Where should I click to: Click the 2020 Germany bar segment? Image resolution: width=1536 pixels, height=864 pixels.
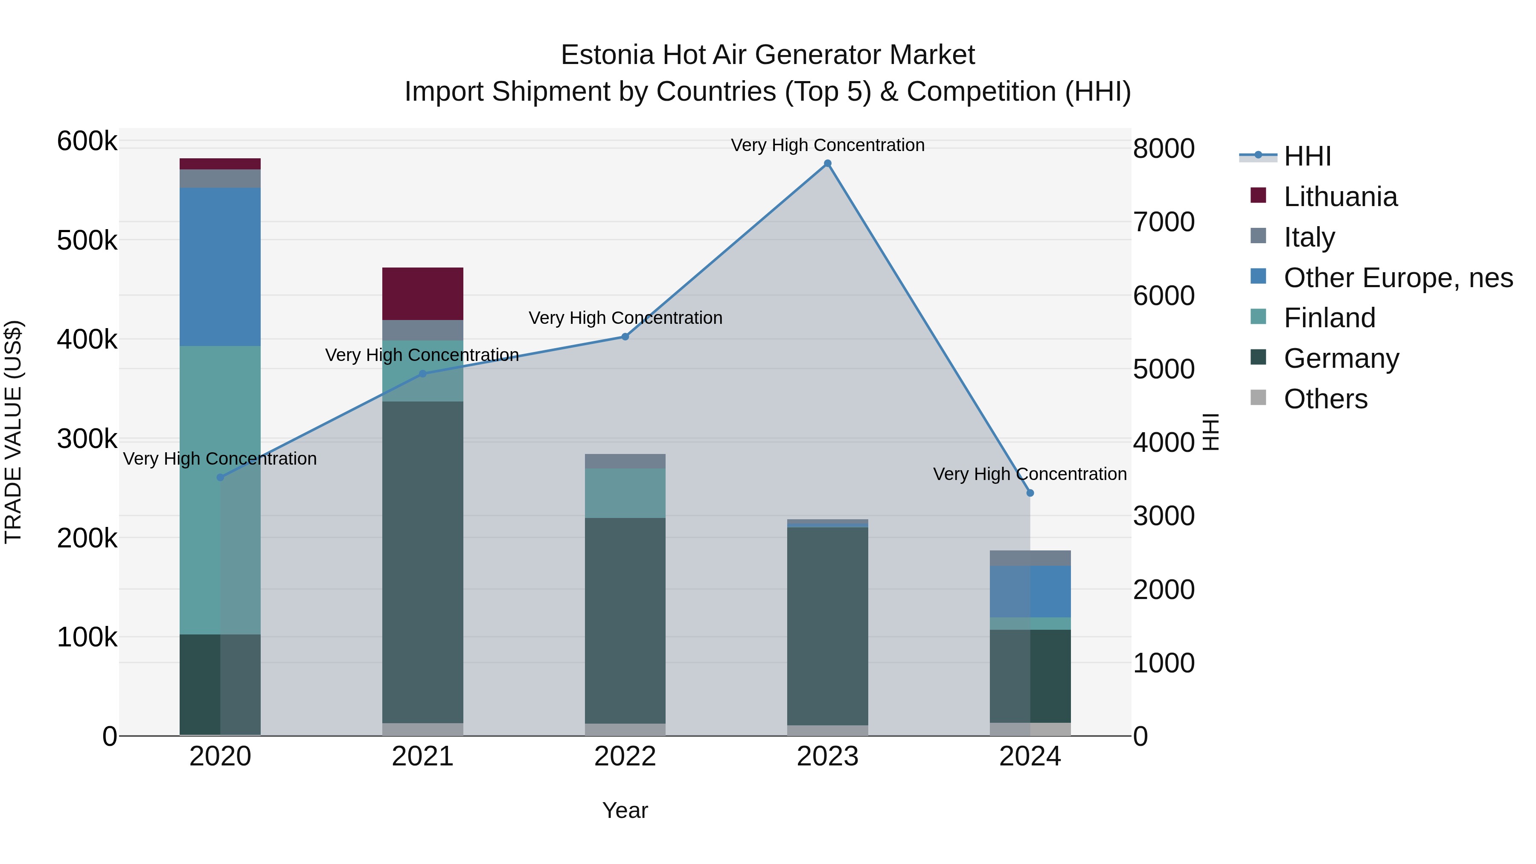[x=220, y=684]
